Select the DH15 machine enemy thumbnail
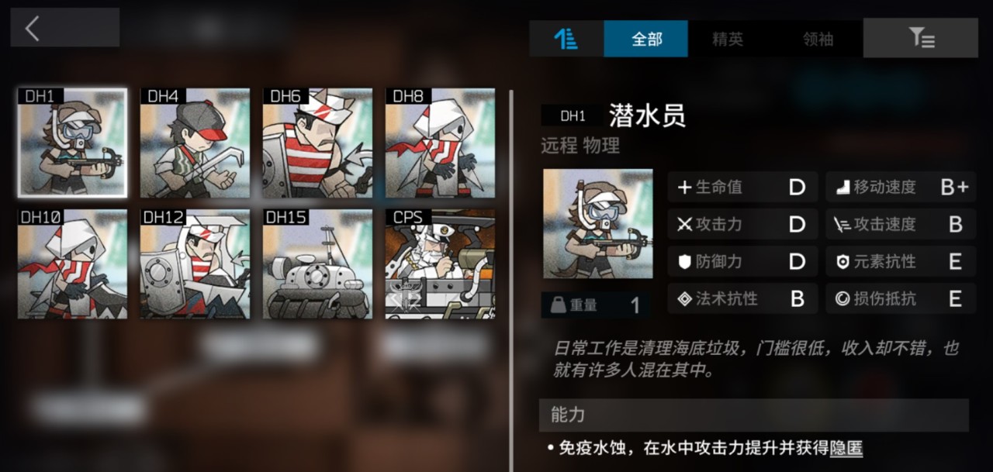Viewport: 993px width, 472px height. (x=317, y=264)
